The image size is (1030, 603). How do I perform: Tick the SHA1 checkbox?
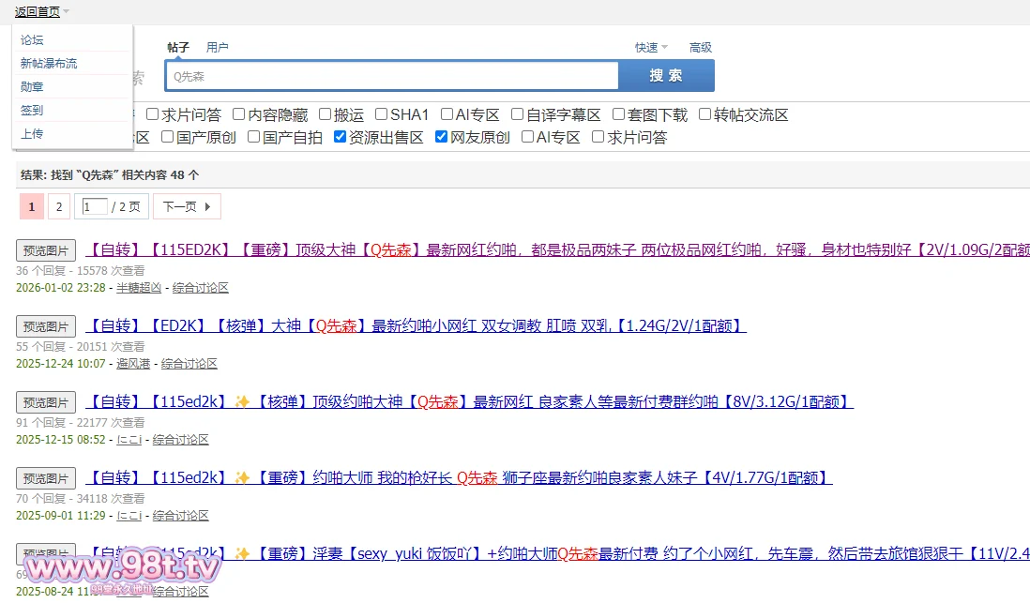pyautogui.click(x=382, y=114)
